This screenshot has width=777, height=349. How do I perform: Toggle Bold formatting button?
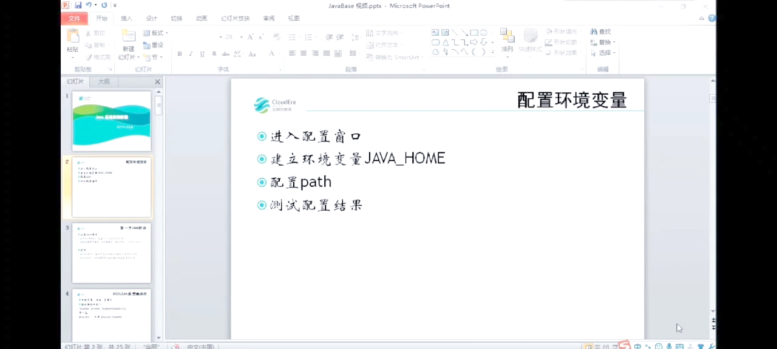tap(180, 54)
